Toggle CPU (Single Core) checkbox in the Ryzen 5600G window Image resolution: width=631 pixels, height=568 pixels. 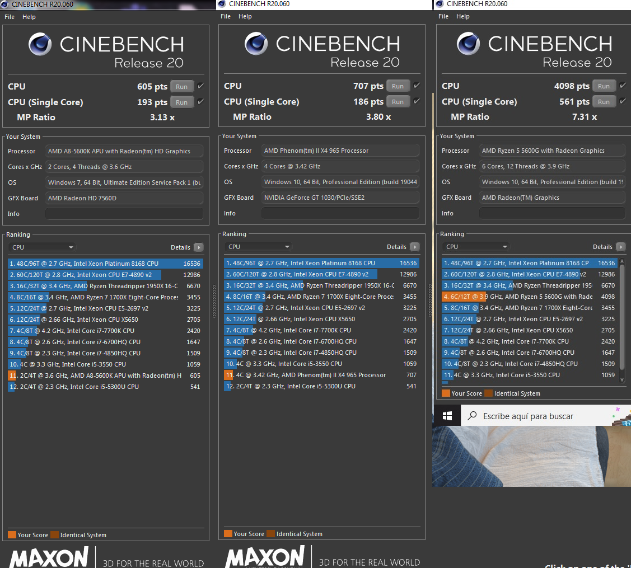point(623,101)
